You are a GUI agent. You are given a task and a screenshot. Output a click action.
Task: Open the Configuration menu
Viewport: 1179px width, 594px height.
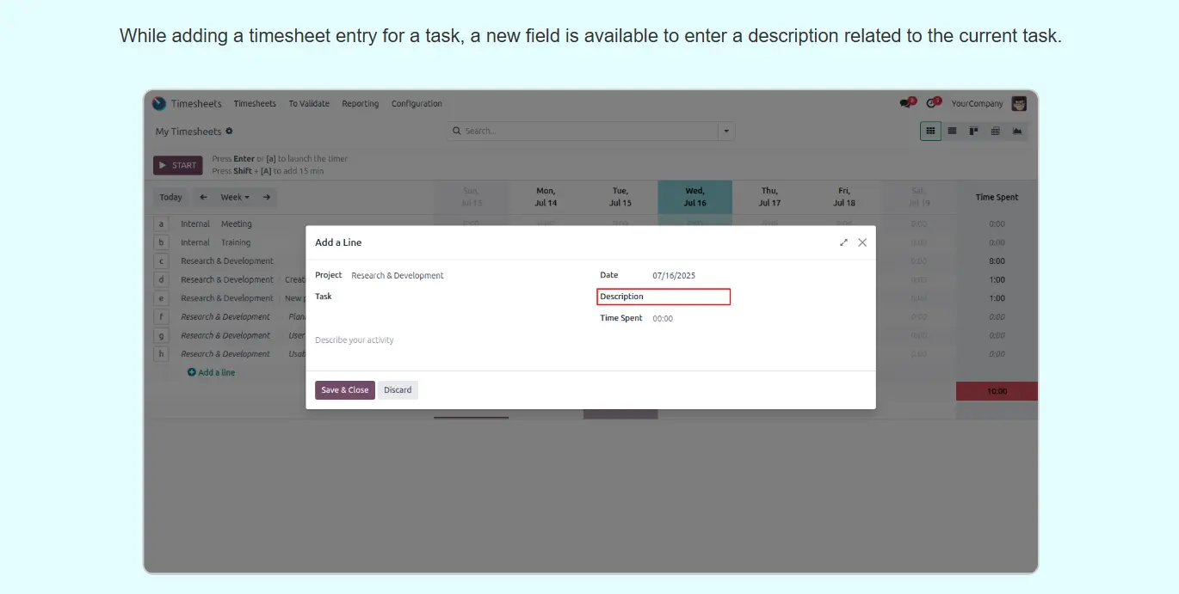pyautogui.click(x=417, y=104)
